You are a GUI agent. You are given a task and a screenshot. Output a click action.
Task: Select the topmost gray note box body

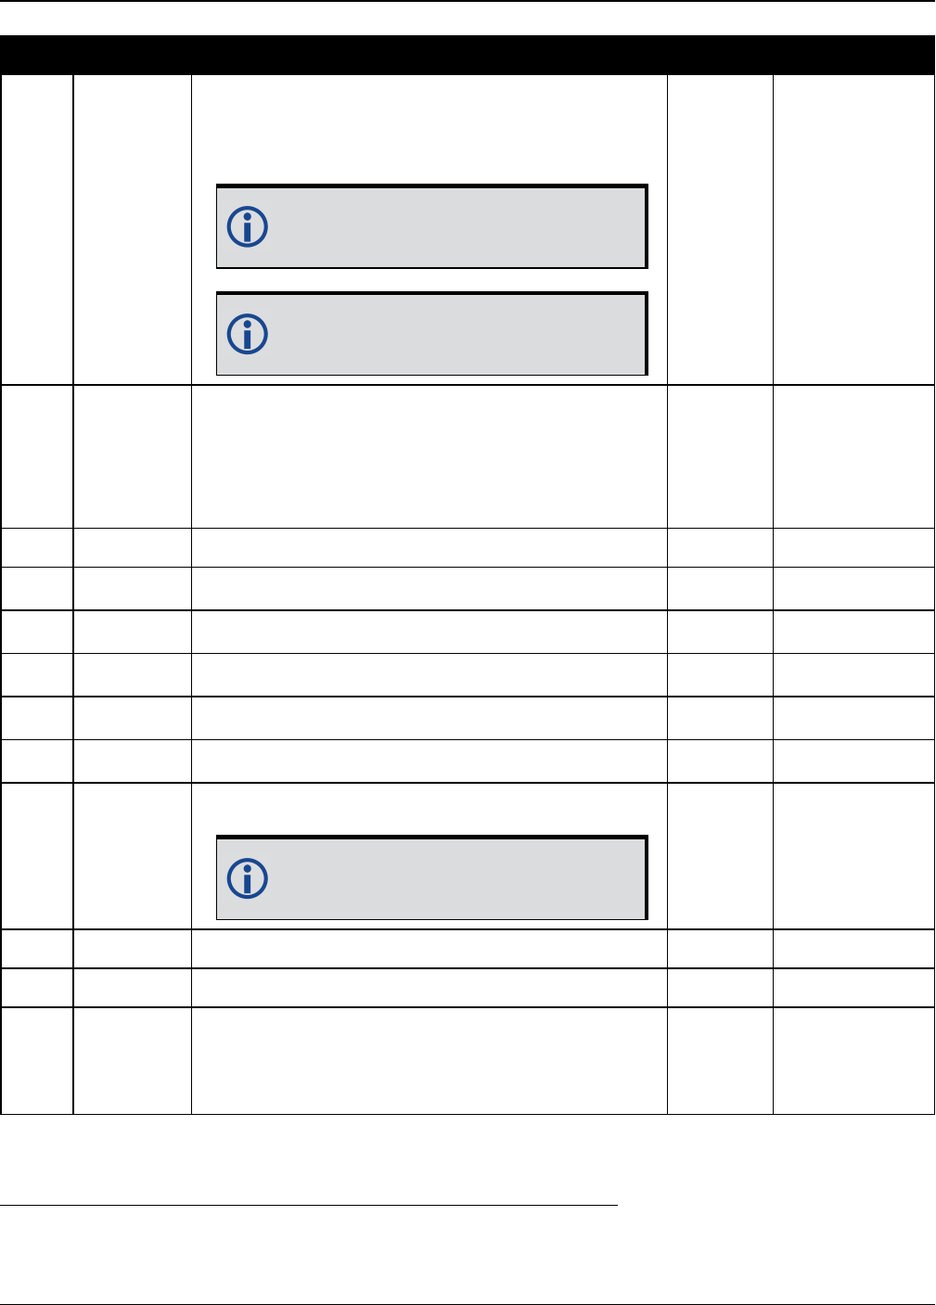tap(431, 227)
